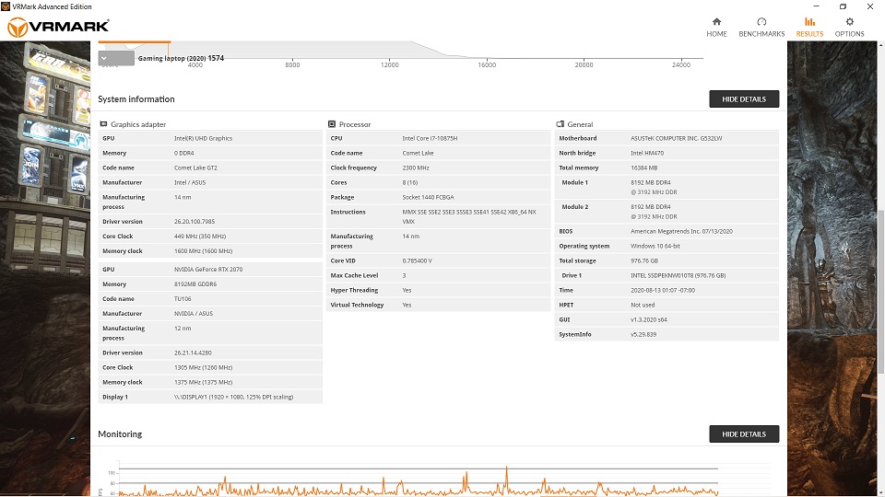Click the System information heading
The height and width of the screenshot is (497, 885).
point(136,99)
